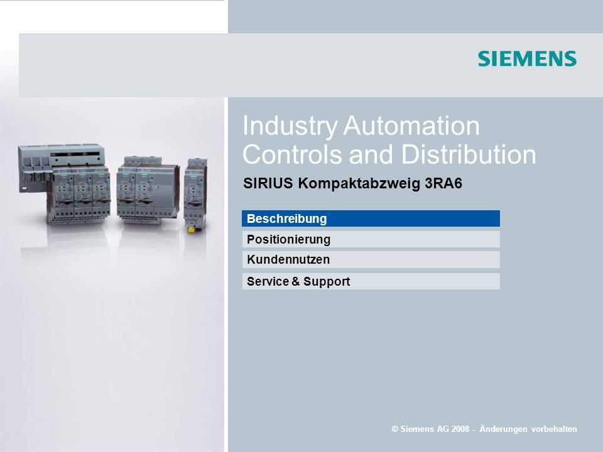
Task: Open the Positionierung section
Action: pyautogui.click(x=371, y=239)
